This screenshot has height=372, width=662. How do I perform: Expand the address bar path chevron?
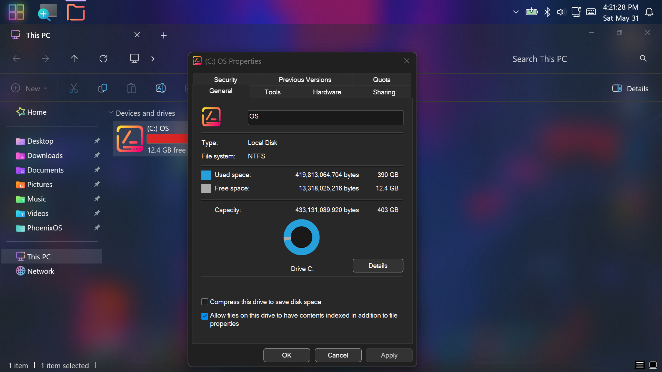point(153,59)
